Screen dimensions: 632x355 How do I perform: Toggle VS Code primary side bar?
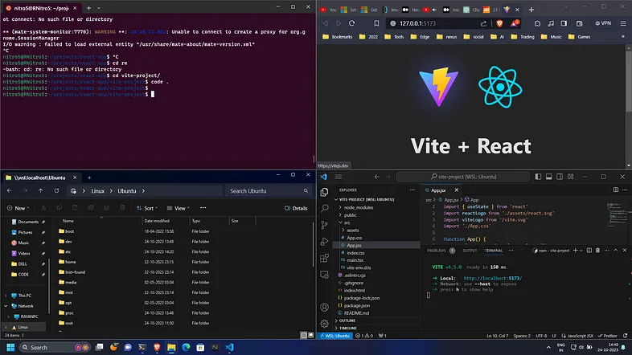pos(538,177)
